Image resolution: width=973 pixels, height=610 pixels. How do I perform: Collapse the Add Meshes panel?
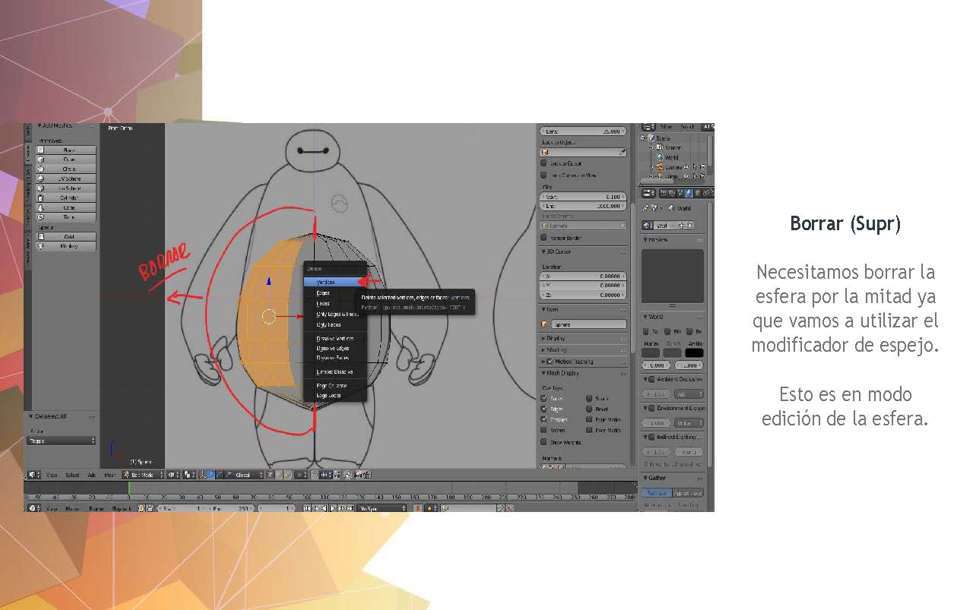coord(40,127)
